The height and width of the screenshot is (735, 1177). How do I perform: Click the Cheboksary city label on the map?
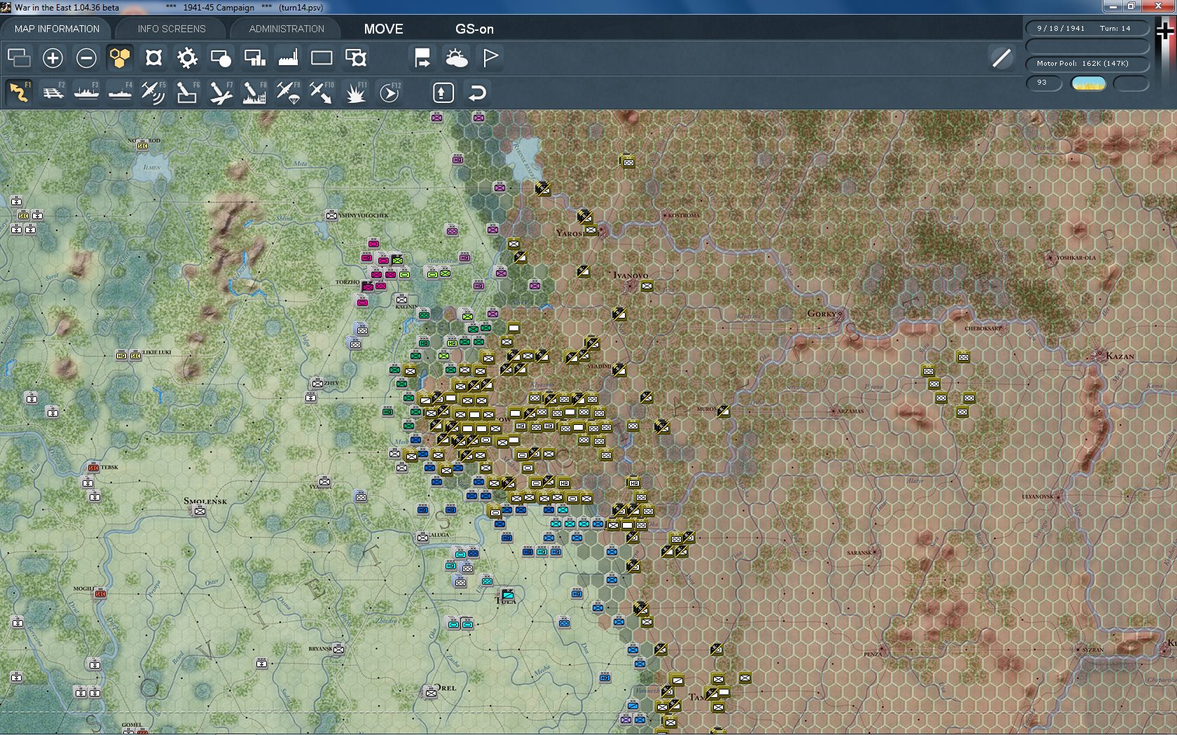point(983,328)
